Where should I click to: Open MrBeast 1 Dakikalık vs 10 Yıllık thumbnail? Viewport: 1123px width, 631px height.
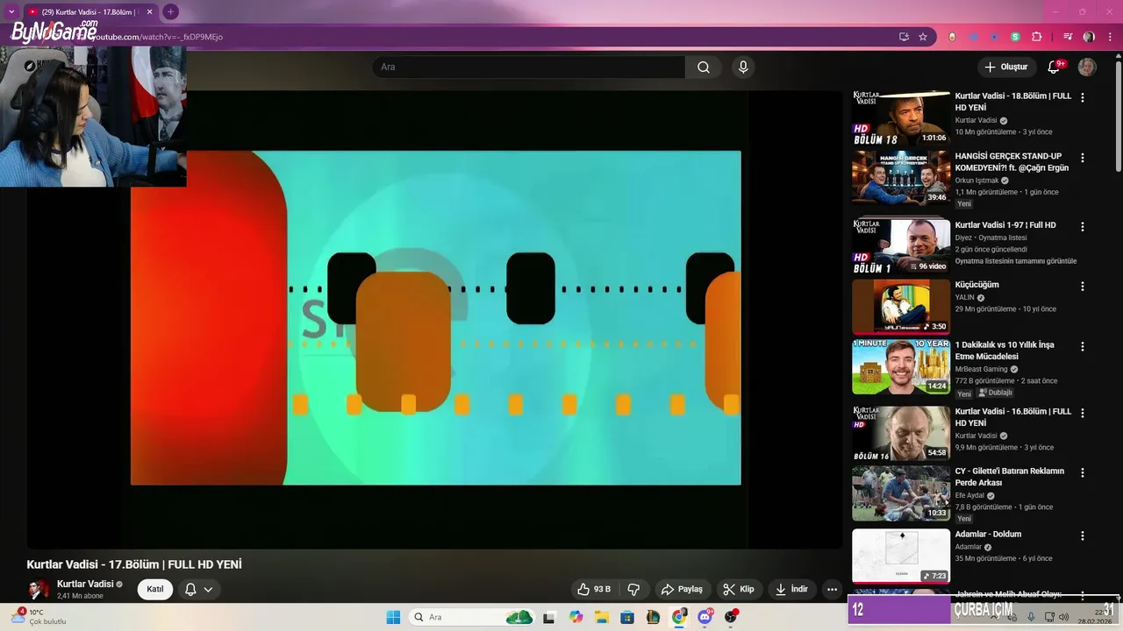[901, 366]
